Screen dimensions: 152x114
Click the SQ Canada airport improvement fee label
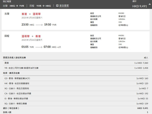click(16, 104)
